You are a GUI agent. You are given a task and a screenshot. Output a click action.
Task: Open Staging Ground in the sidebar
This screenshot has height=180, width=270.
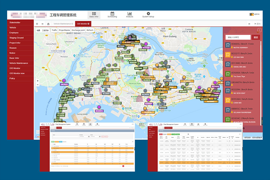pyautogui.click(x=20, y=38)
